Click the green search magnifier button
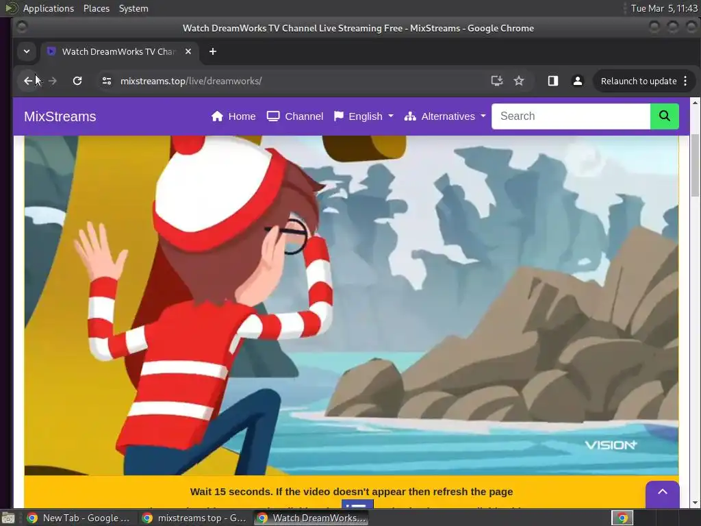The image size is (701, 526). (664, 116)
